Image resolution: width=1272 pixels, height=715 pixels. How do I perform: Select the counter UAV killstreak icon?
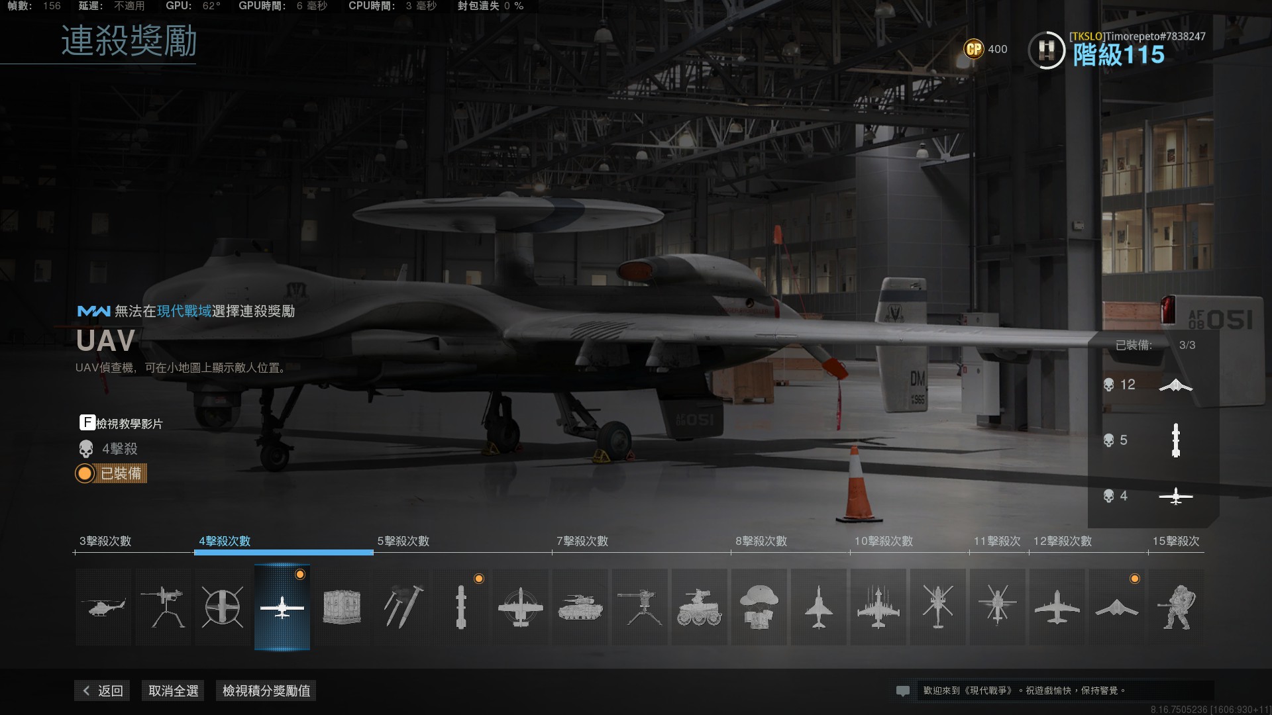click(x=223, y=606)
